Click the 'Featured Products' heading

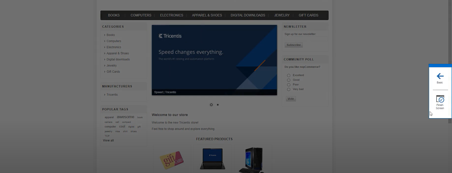coord(214,139)
